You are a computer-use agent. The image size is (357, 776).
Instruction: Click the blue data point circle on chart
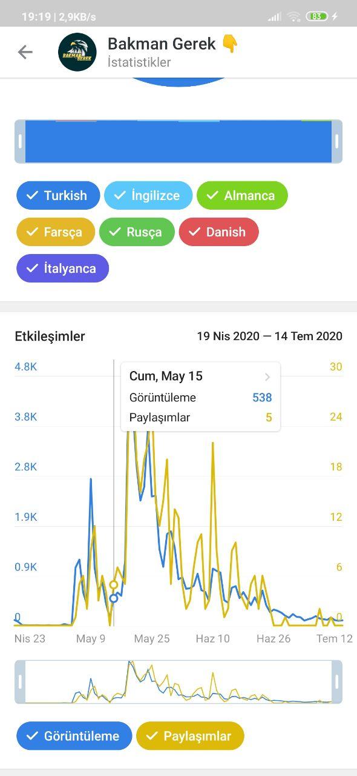[114, 598]
